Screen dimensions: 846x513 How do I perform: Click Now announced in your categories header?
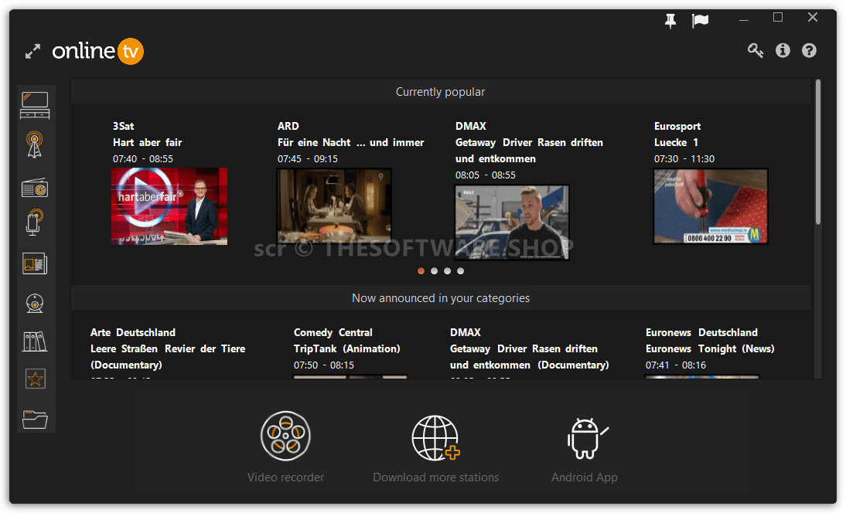pos(441,298)
